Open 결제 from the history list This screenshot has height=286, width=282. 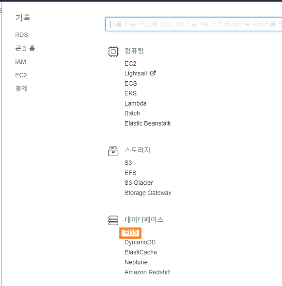(x=21, y=89)
